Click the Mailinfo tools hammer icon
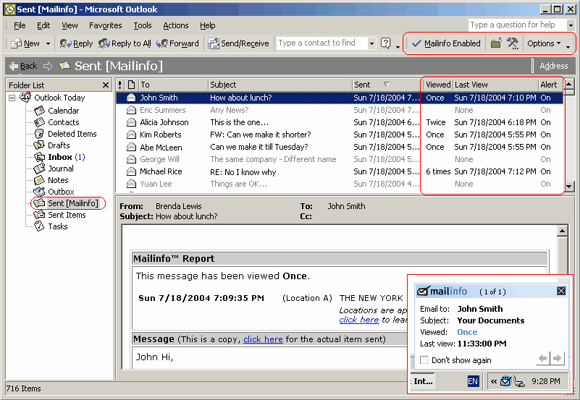 pos(513,43)
